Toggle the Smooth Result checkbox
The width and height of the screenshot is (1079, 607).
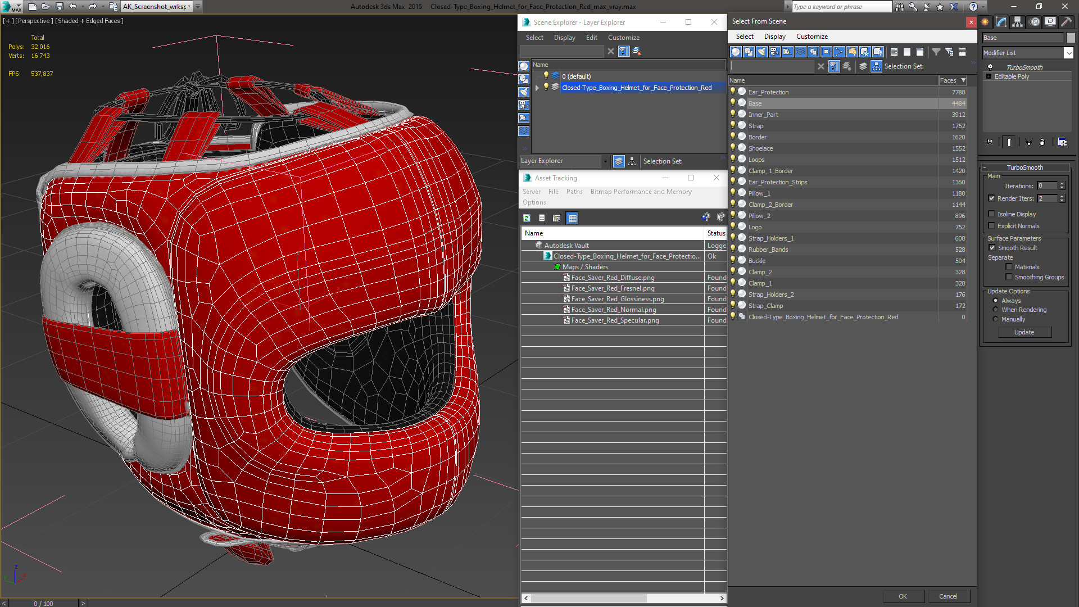(992, 248)
